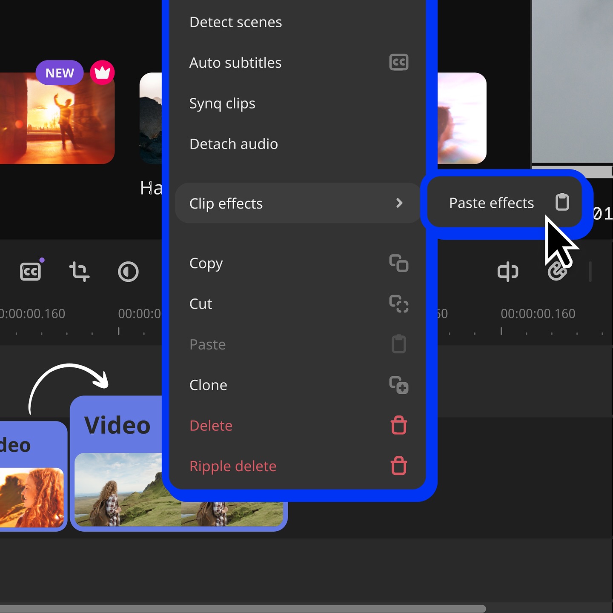Click the copy icon in Copy row
This screenshot has width=613, height=613.
(x=399, y=263)
